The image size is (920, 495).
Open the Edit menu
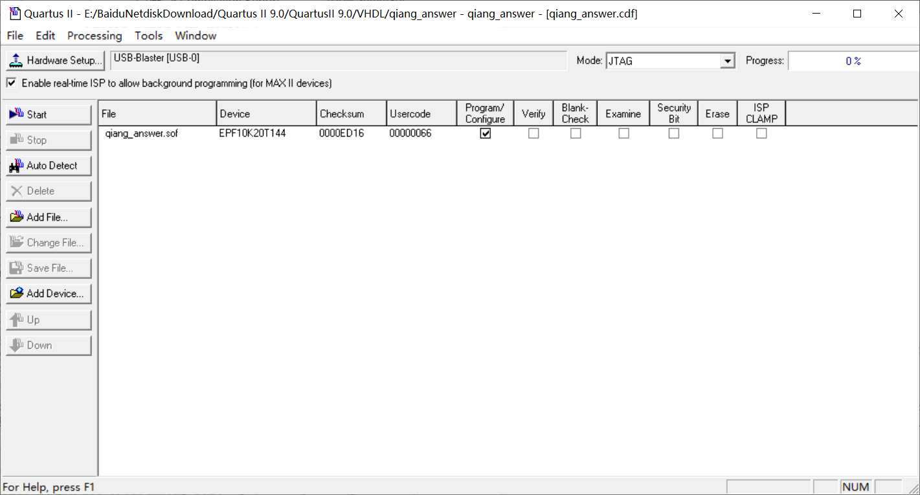click(x=45, y=36)
